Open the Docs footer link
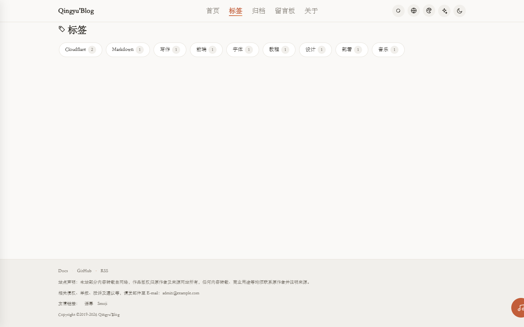The image size is (524, 327). coord(63,271)
